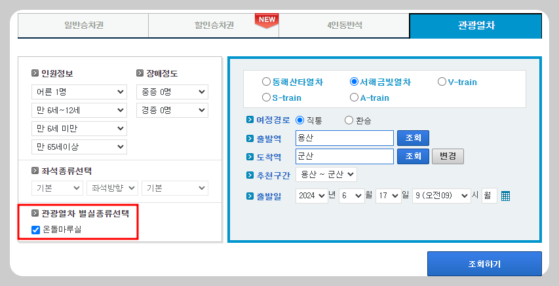Click 조회 button next to 도착역 field
The image size is (559, 286).
click(414, 156)
